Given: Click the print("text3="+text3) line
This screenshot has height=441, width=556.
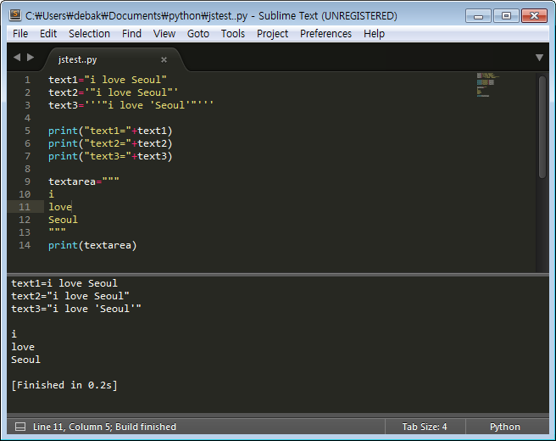Looking at the screenshot, I should (x=110, y=156).
